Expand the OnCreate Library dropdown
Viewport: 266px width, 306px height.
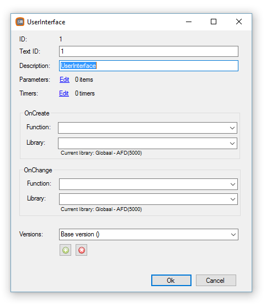[x=232, y=144]
